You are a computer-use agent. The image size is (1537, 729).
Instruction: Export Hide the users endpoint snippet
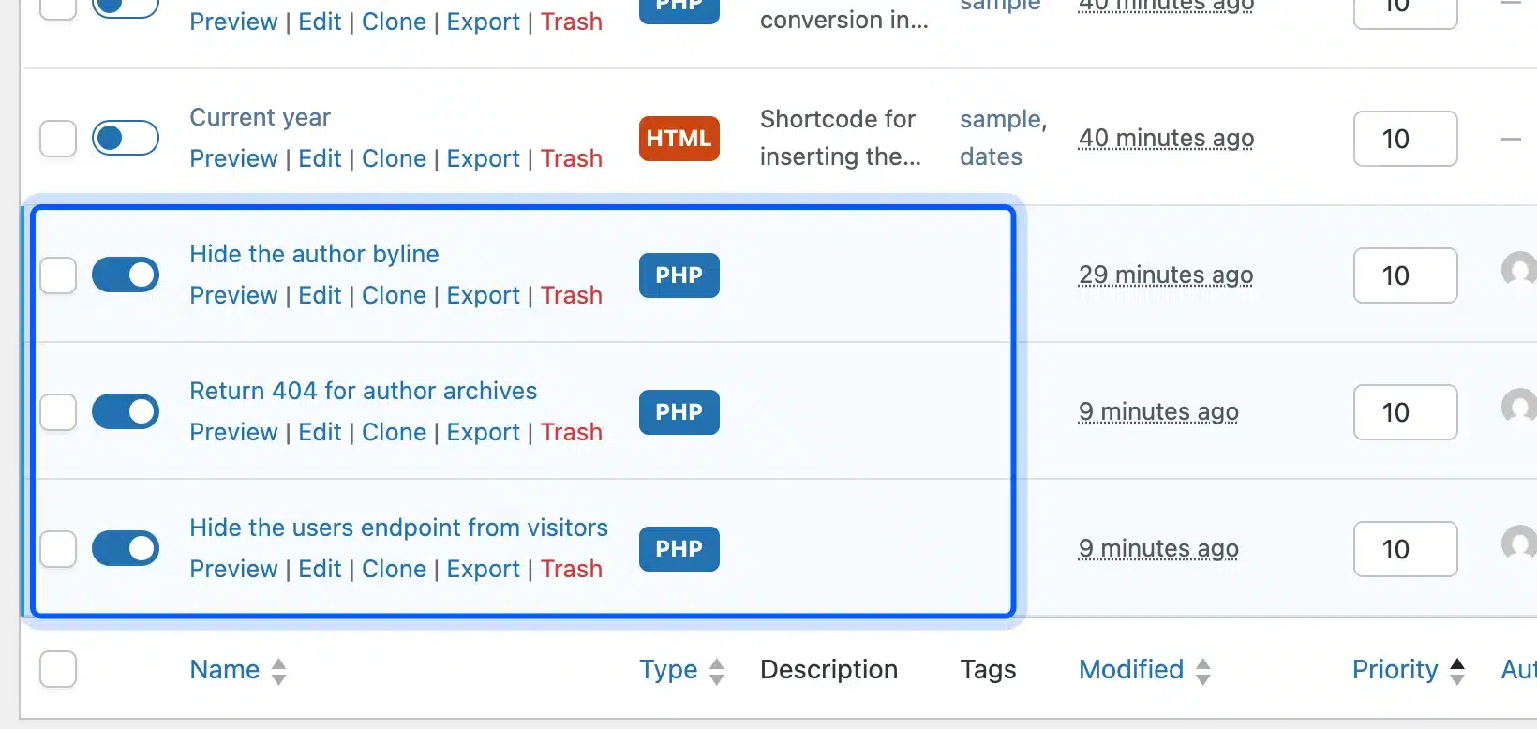(x=483, y=569)
